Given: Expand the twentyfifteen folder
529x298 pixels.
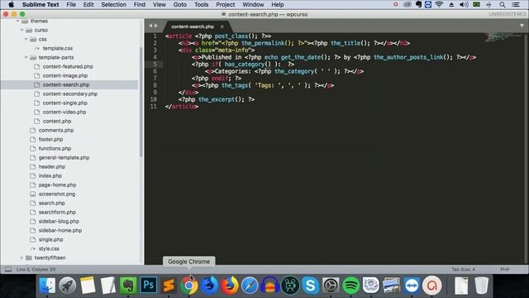Looking at the screenshot, I should coord(22,257).
